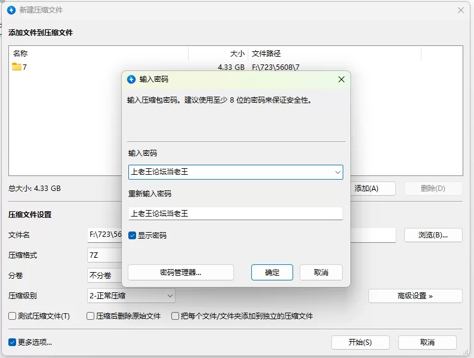This screenshot has width=474, height=358.
Task: Enable 测试压缩文件(T) checkbox
Action: click(12, 316)
